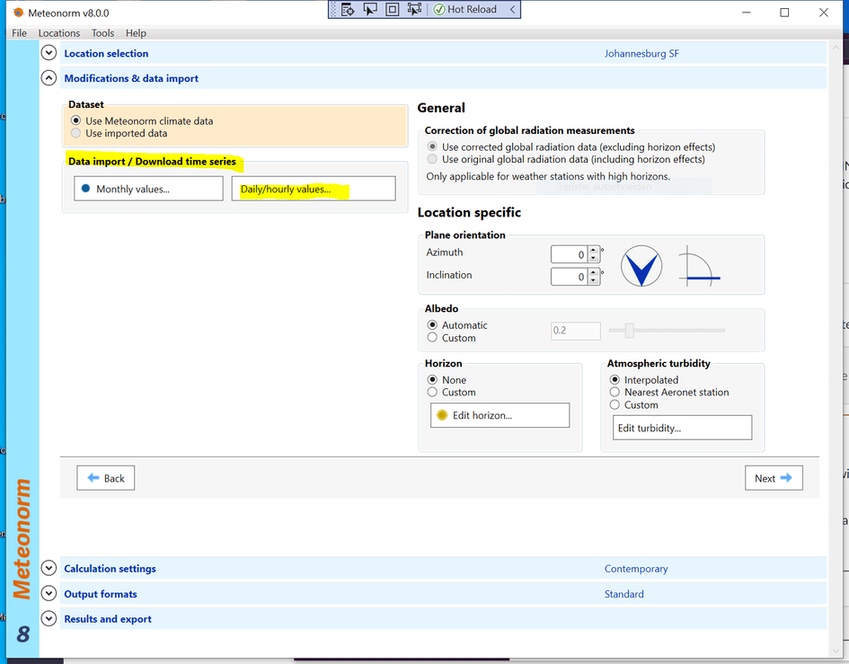Select Use Meteonorm climate data option
Image resolution: width=849 pixels, height=664 pixels.
tap(75, 120)
